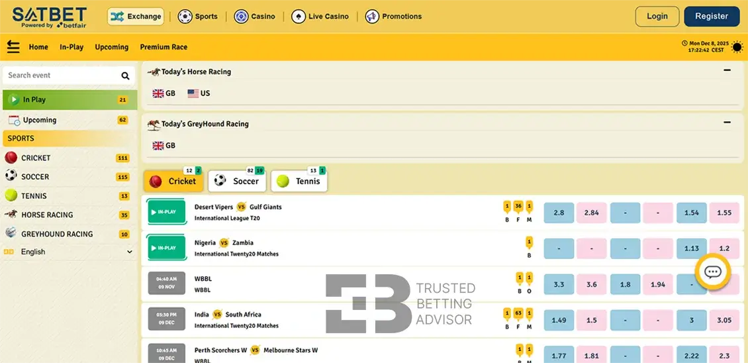Click the cricket ball icon in sidebar
Image resolution: width=748 pixels, height=363 pixels.
[11, 158]
